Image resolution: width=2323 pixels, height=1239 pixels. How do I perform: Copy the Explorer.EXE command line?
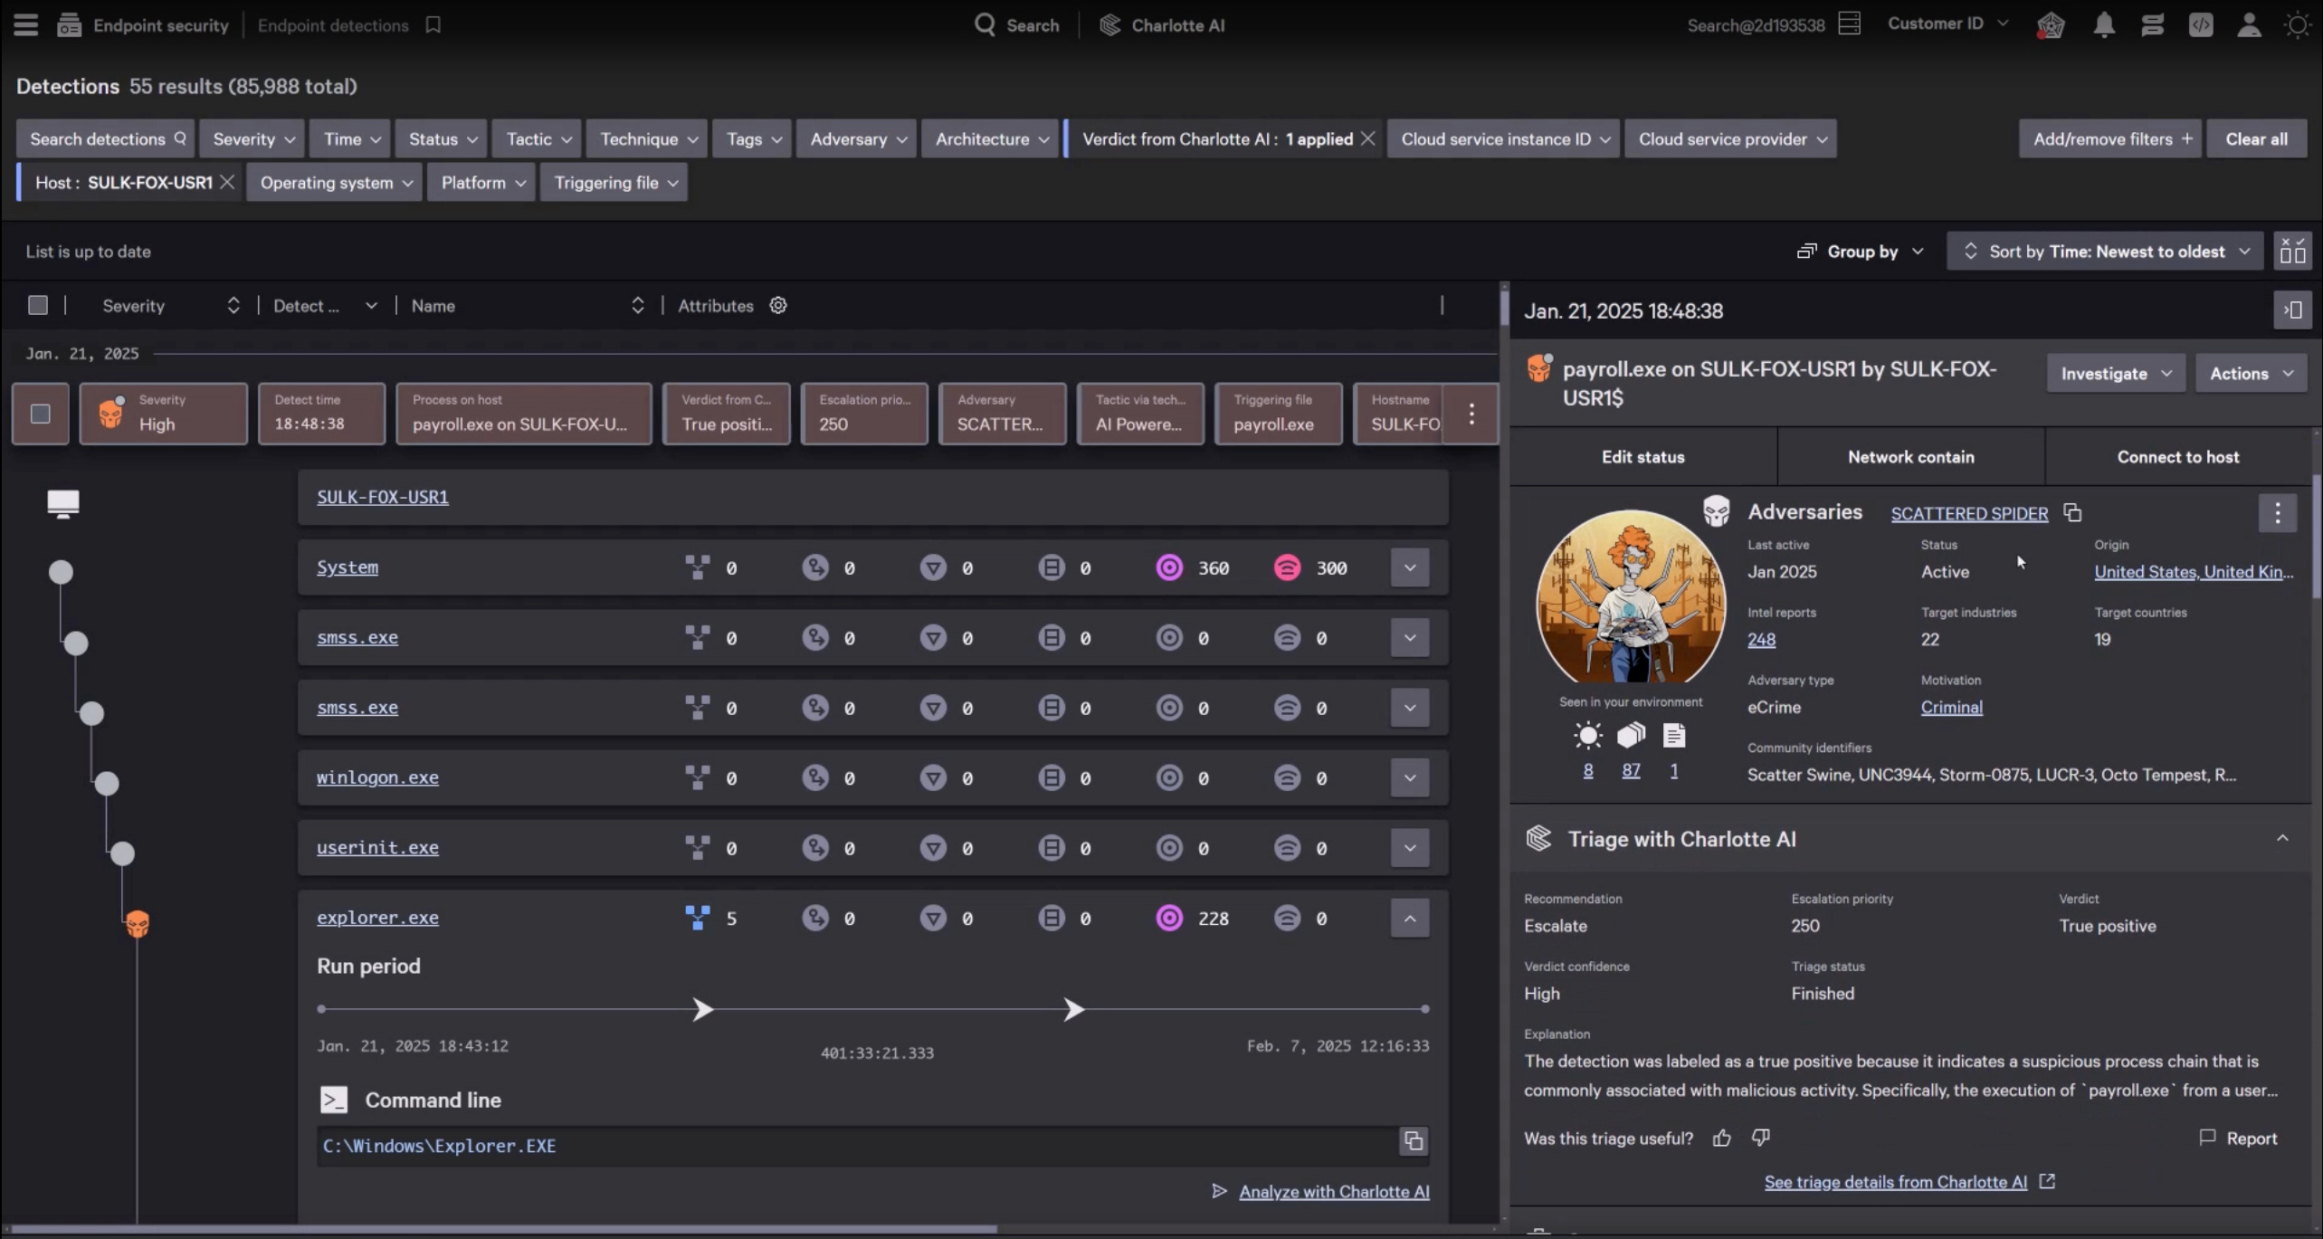1413,1140
